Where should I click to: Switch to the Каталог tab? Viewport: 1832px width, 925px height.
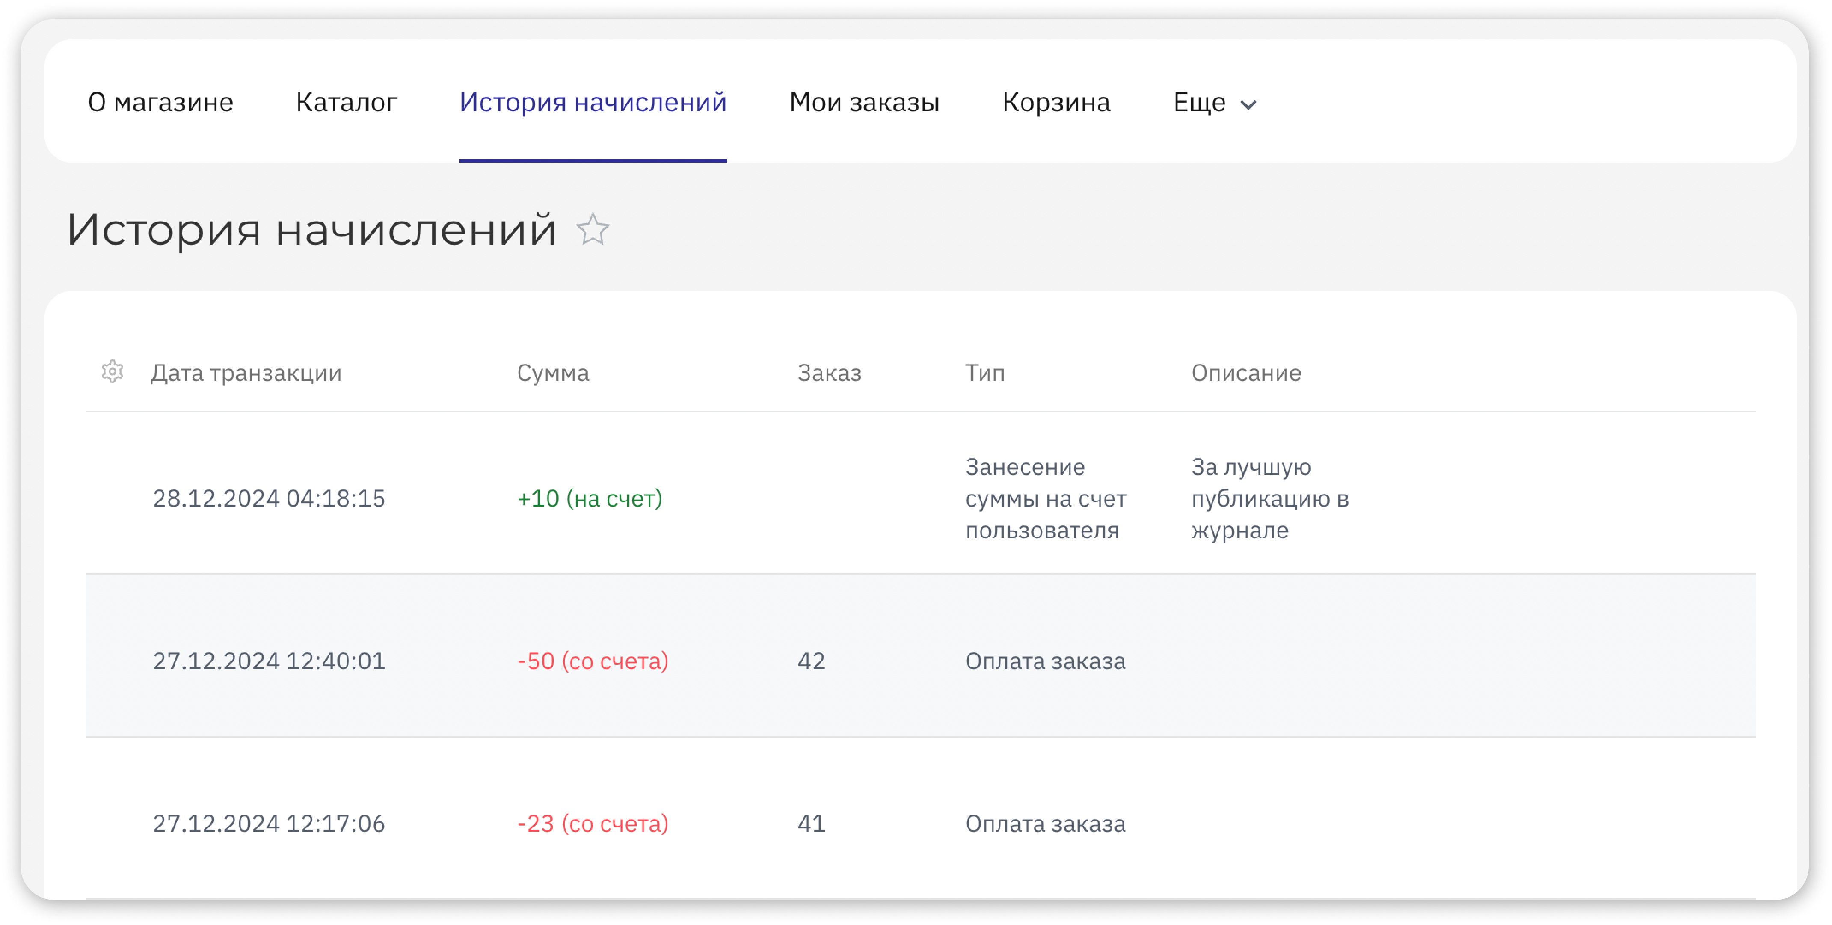(x=347, y=102)
